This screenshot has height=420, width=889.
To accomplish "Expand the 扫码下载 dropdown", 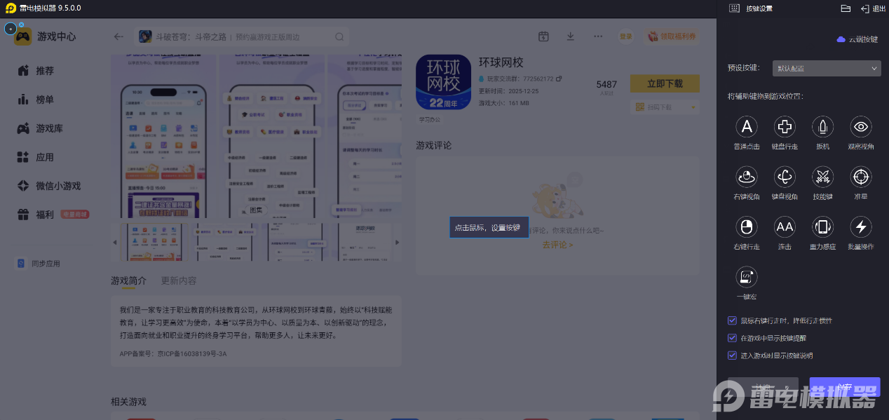I will pos(665,107).
